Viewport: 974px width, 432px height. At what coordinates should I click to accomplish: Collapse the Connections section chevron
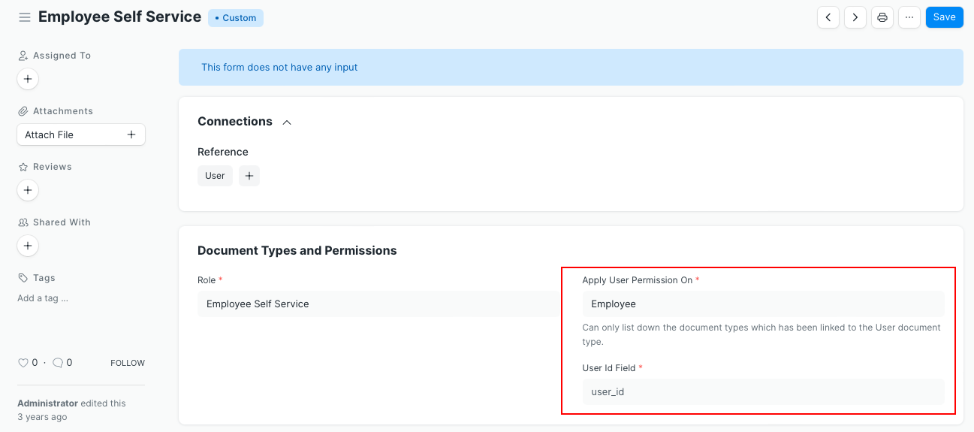[x=286, y=122]
